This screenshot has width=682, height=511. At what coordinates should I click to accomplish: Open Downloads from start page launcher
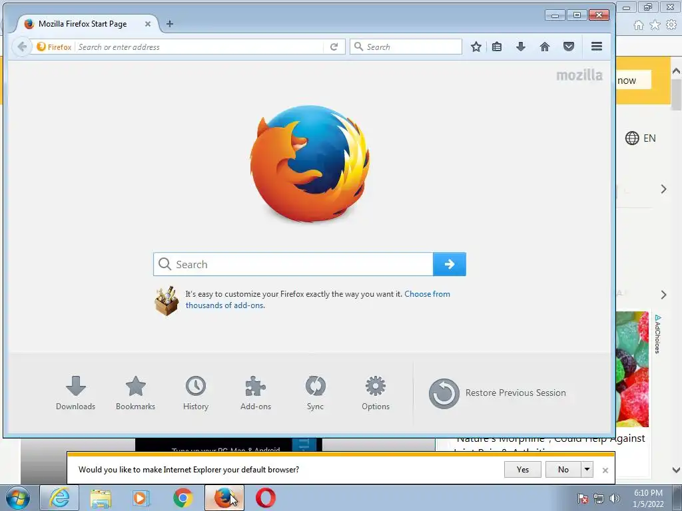coord(76,393)
